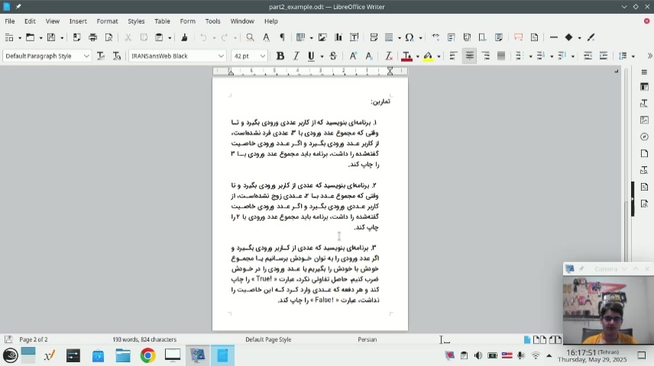Open the Tools menu
The image size is (654, 366).
(x=212, y=21)
